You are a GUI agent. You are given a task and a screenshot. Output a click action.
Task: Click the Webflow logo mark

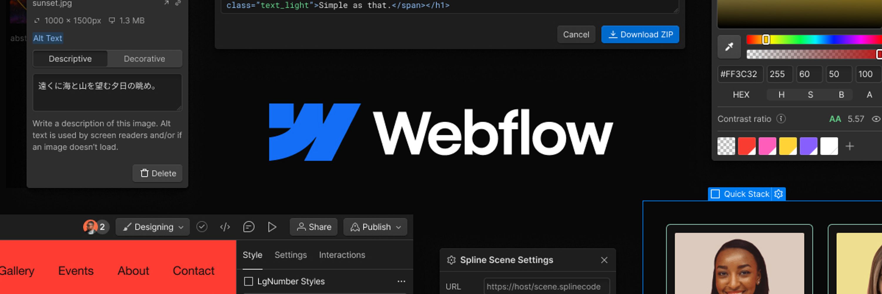315,132
